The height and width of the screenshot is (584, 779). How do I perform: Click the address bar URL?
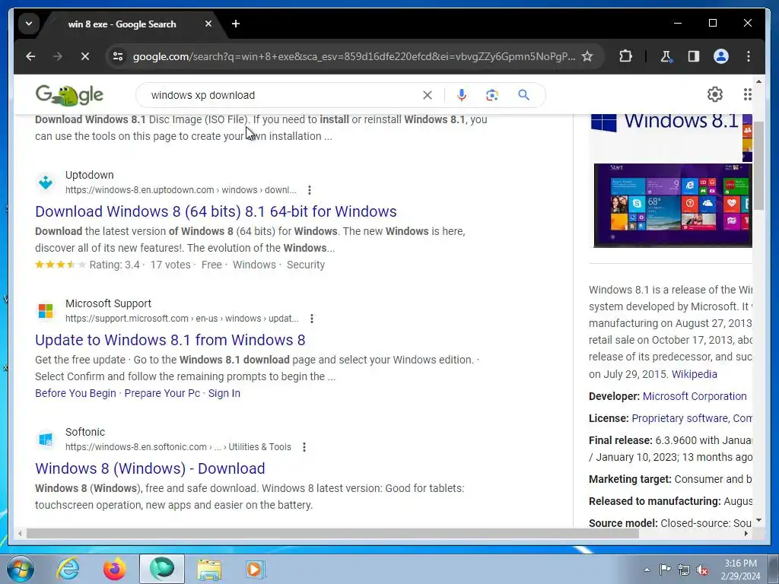354,56
